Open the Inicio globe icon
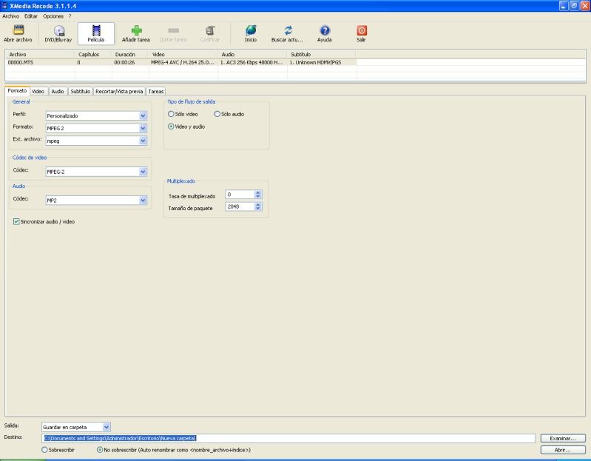 251,33
